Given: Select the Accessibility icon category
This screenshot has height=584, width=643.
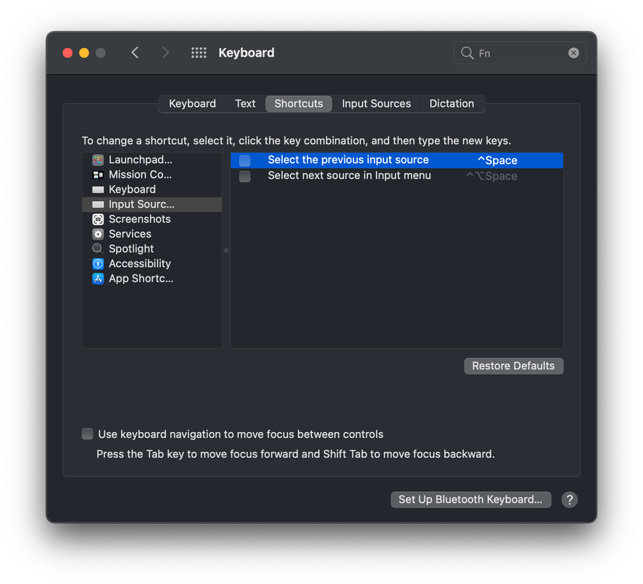Looking at the screenshot, I should coord(98,263).
